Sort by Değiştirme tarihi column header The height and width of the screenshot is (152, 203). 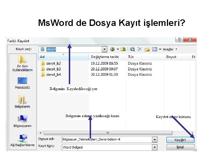pos(107,57)
